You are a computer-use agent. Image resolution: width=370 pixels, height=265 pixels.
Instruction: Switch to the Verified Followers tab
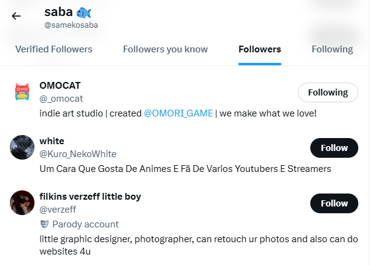tap(54, 49)
